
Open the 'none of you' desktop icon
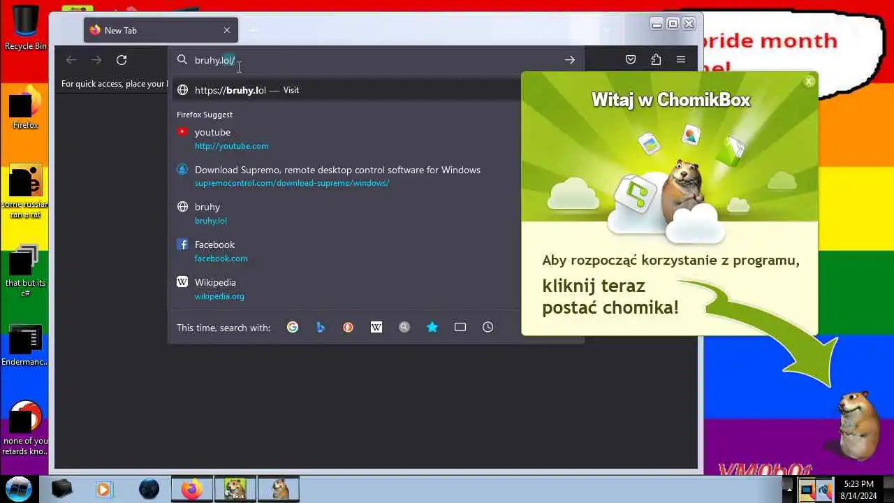(25, 428)
